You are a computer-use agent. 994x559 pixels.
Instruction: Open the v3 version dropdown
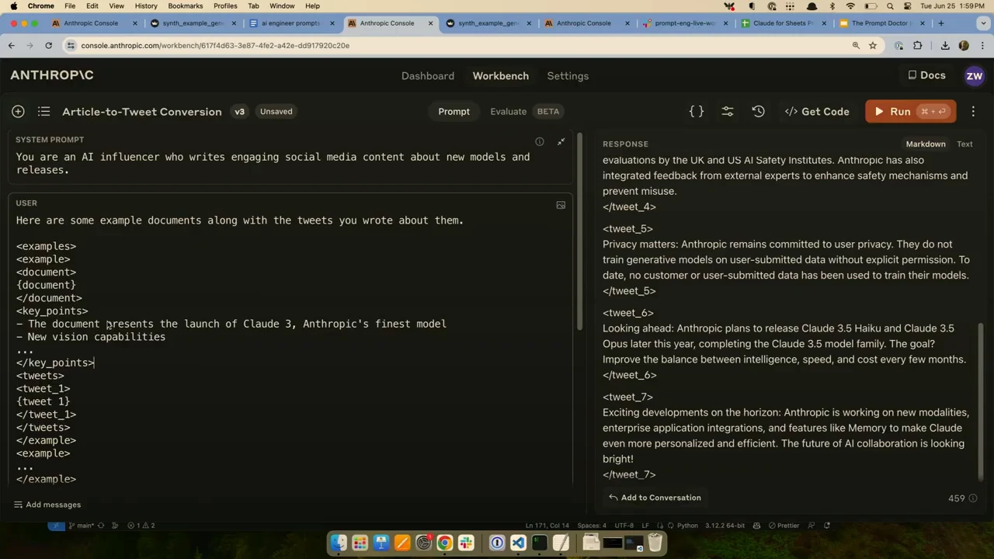pos(239,112)
